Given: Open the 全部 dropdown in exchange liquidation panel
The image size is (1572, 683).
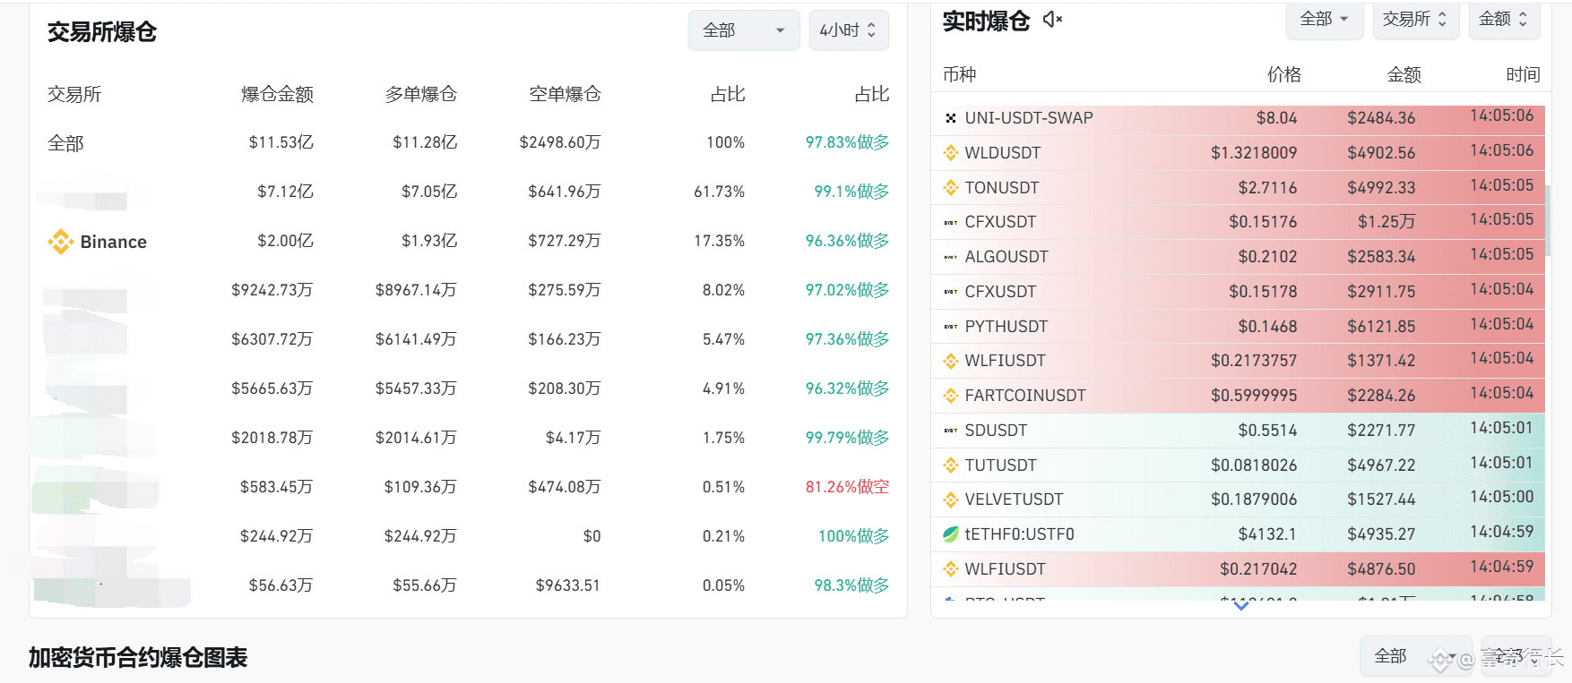Looking at the screenshot, I should click(744, 30).
